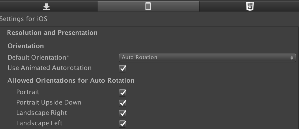Click the up-down arrows on Auto Rotation dropdown

coord(291,58)
